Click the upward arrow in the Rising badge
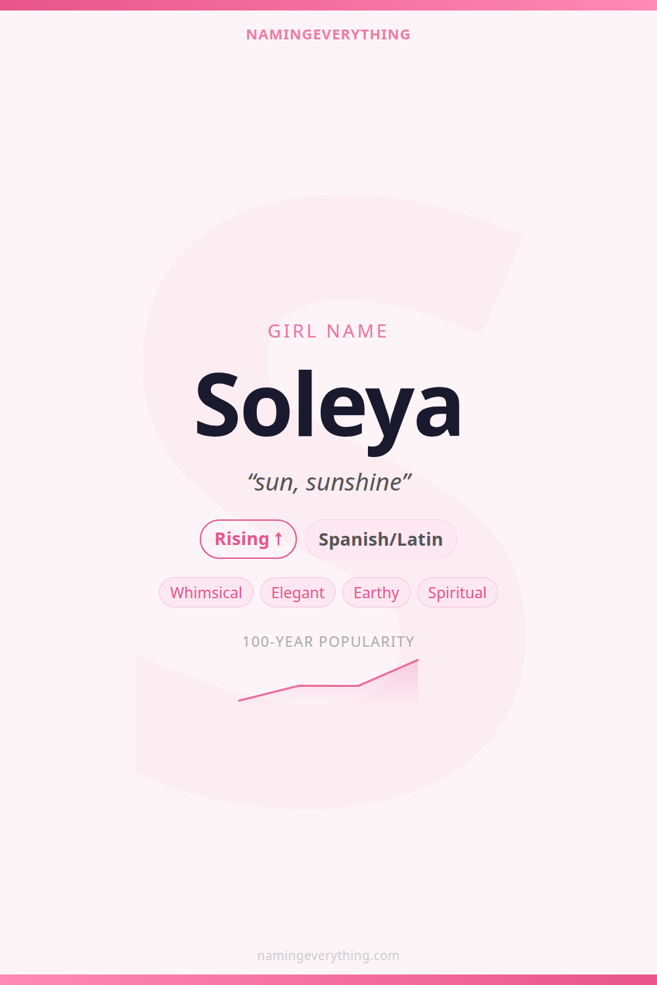657x985 pixels. click(278, 539)
